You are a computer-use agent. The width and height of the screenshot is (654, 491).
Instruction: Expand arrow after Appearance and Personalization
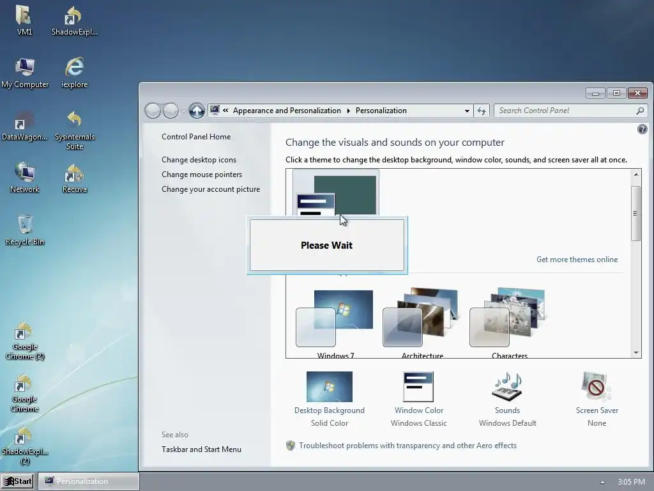[x=348, y=111]
